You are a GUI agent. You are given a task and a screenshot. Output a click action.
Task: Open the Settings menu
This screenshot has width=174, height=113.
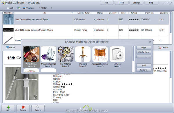[136, 3]
